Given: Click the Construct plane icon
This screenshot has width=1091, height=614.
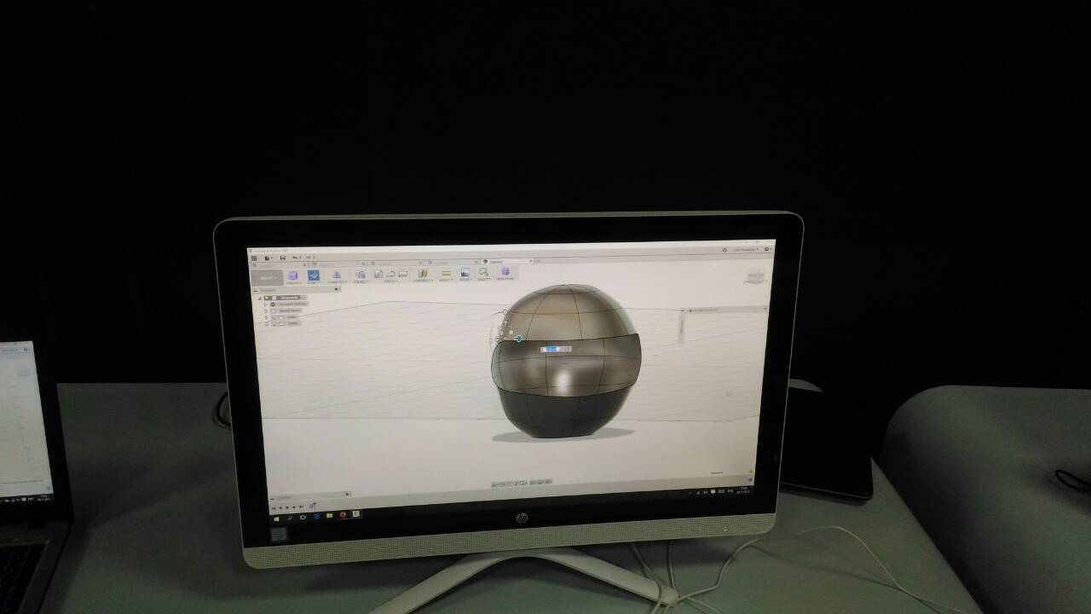Looking at the screenshot, I should coord(422,274).
